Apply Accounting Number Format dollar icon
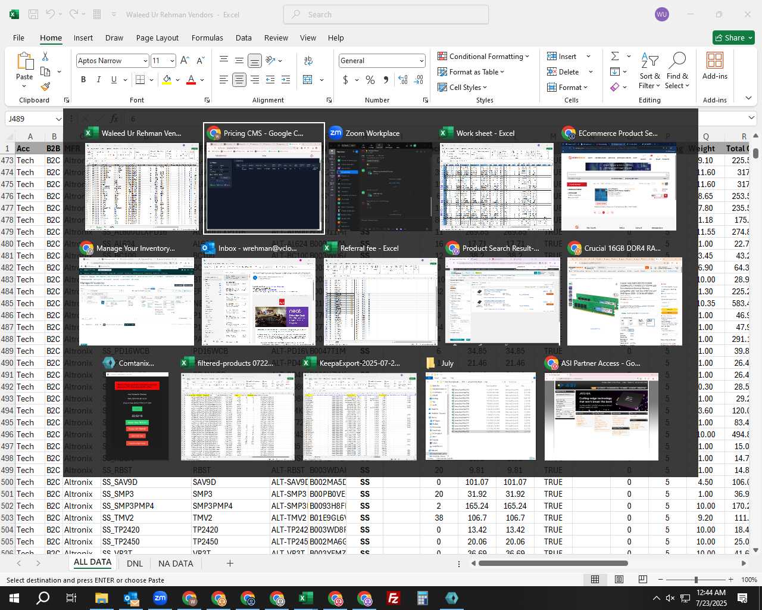 [345, 80]
